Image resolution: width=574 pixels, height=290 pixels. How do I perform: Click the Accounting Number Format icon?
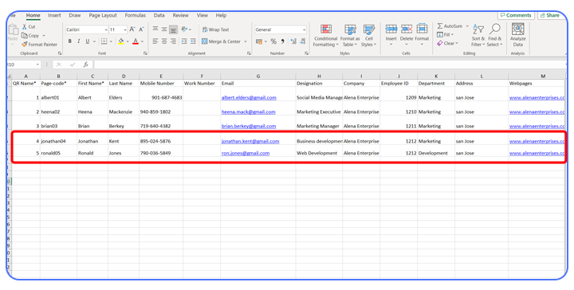click(259, 41)
